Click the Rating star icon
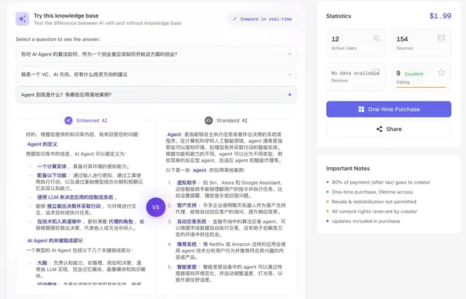This screenshot has height=299, width=466. point(441,72)
